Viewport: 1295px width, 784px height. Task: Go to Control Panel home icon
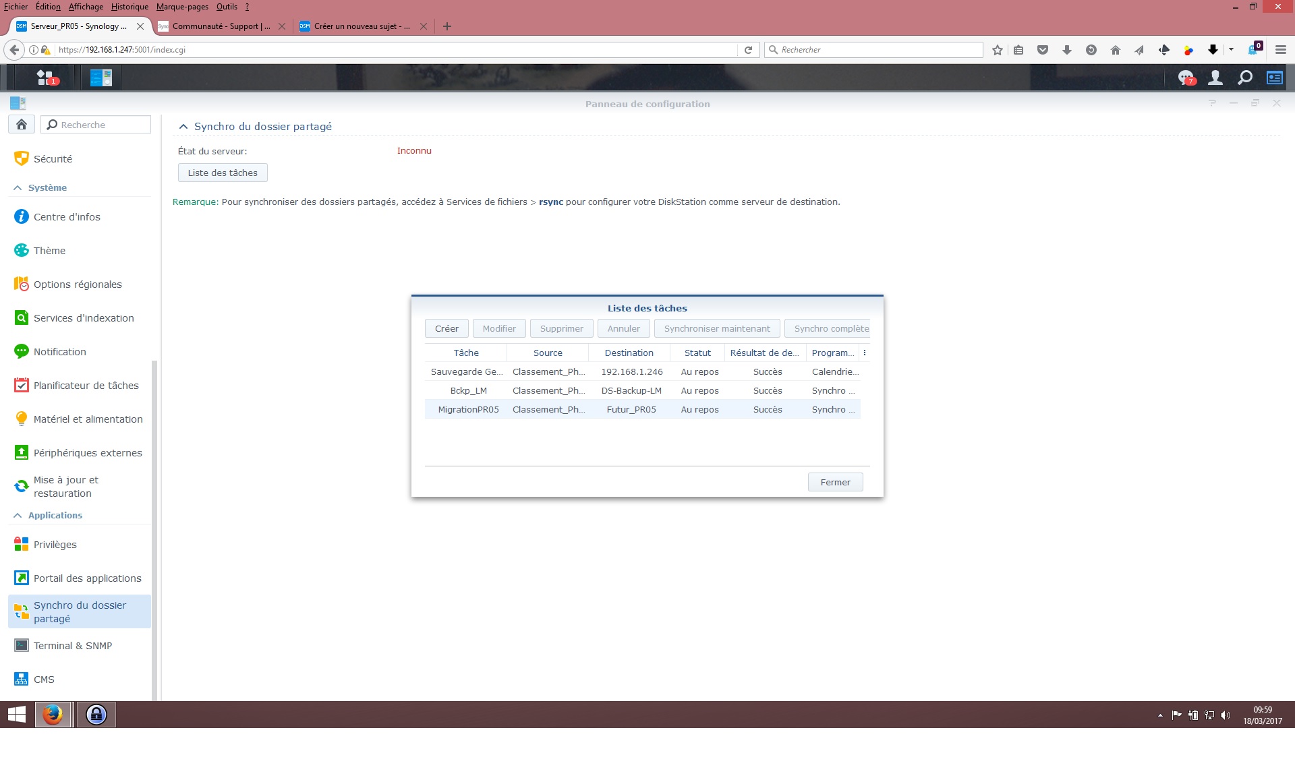point(22,124)
